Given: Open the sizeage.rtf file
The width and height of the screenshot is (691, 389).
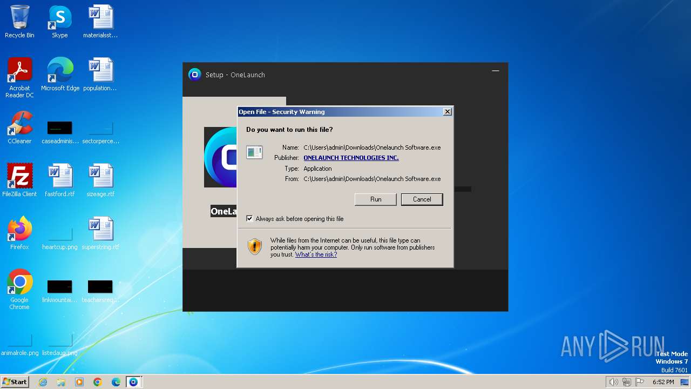Looking at the screenshot, I should coord(100,180).
